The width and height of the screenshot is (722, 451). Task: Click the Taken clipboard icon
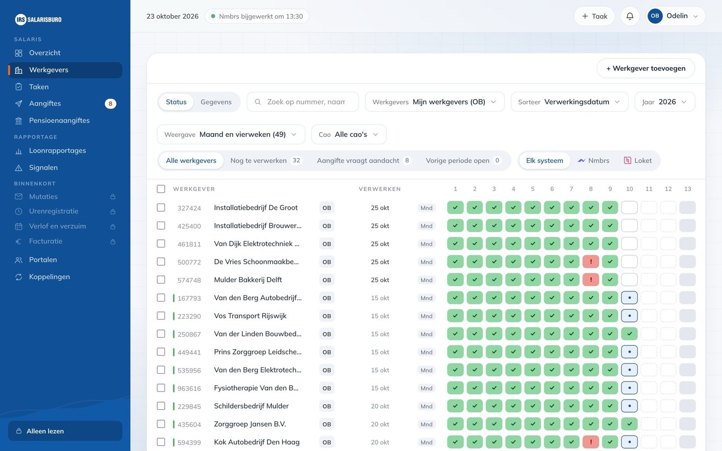(19, 87)
